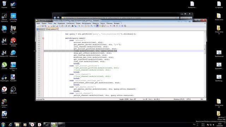Open the media player taskbar icon
Screen dimensions: 226x127
pos(25,125)
